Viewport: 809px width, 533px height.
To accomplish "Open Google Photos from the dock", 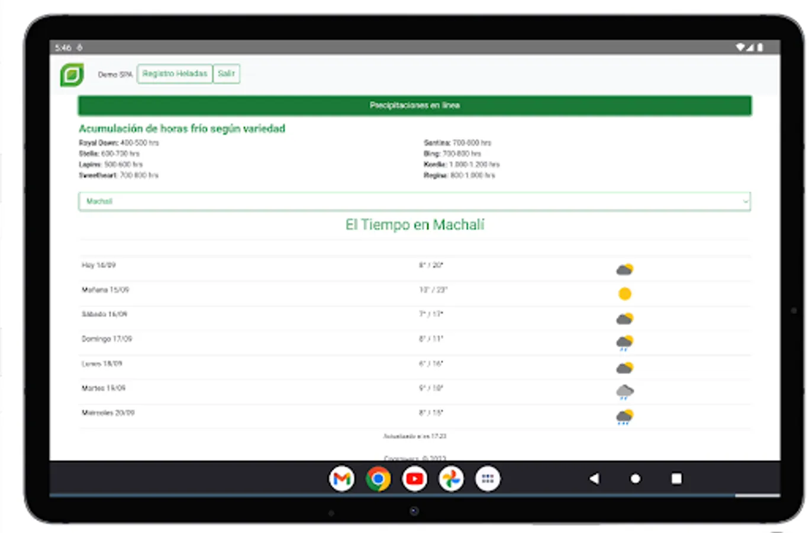I will 450,479.
